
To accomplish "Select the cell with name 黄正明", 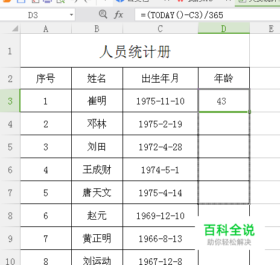I will (x=97, y=238).
